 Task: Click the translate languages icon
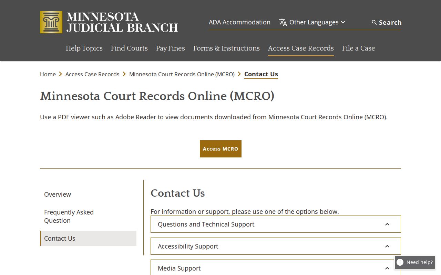[x=283, y=22]
